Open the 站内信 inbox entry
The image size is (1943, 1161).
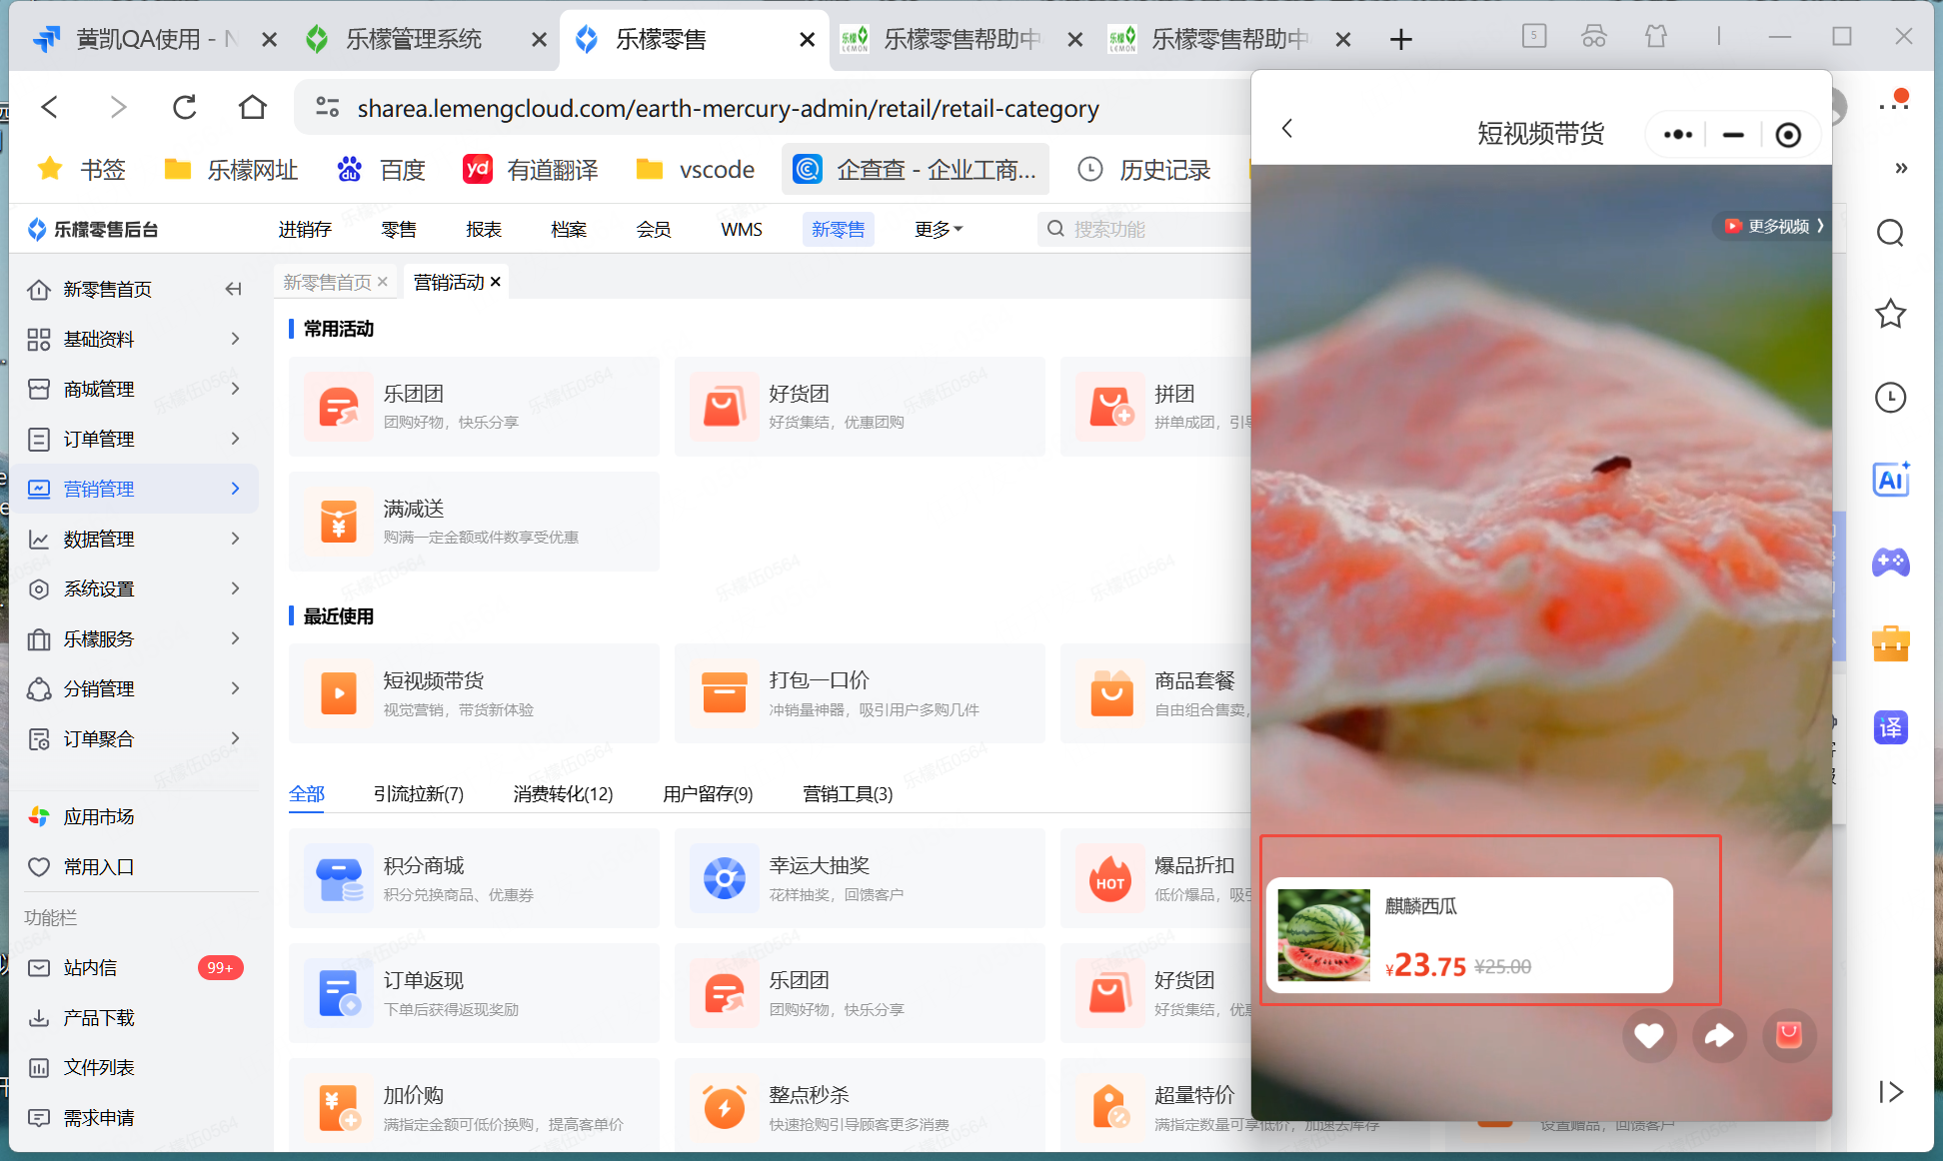[x=90, y=967]
